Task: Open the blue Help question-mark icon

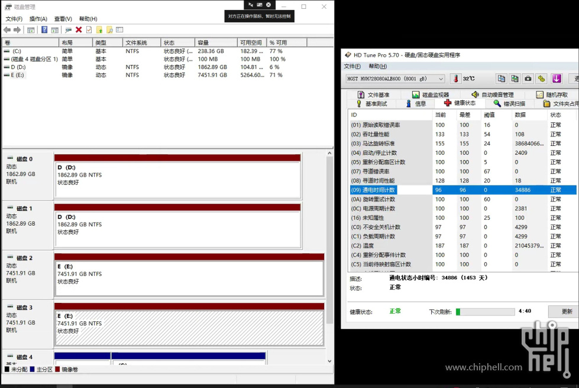Action: pyautogui.click(x=44, y=30)
